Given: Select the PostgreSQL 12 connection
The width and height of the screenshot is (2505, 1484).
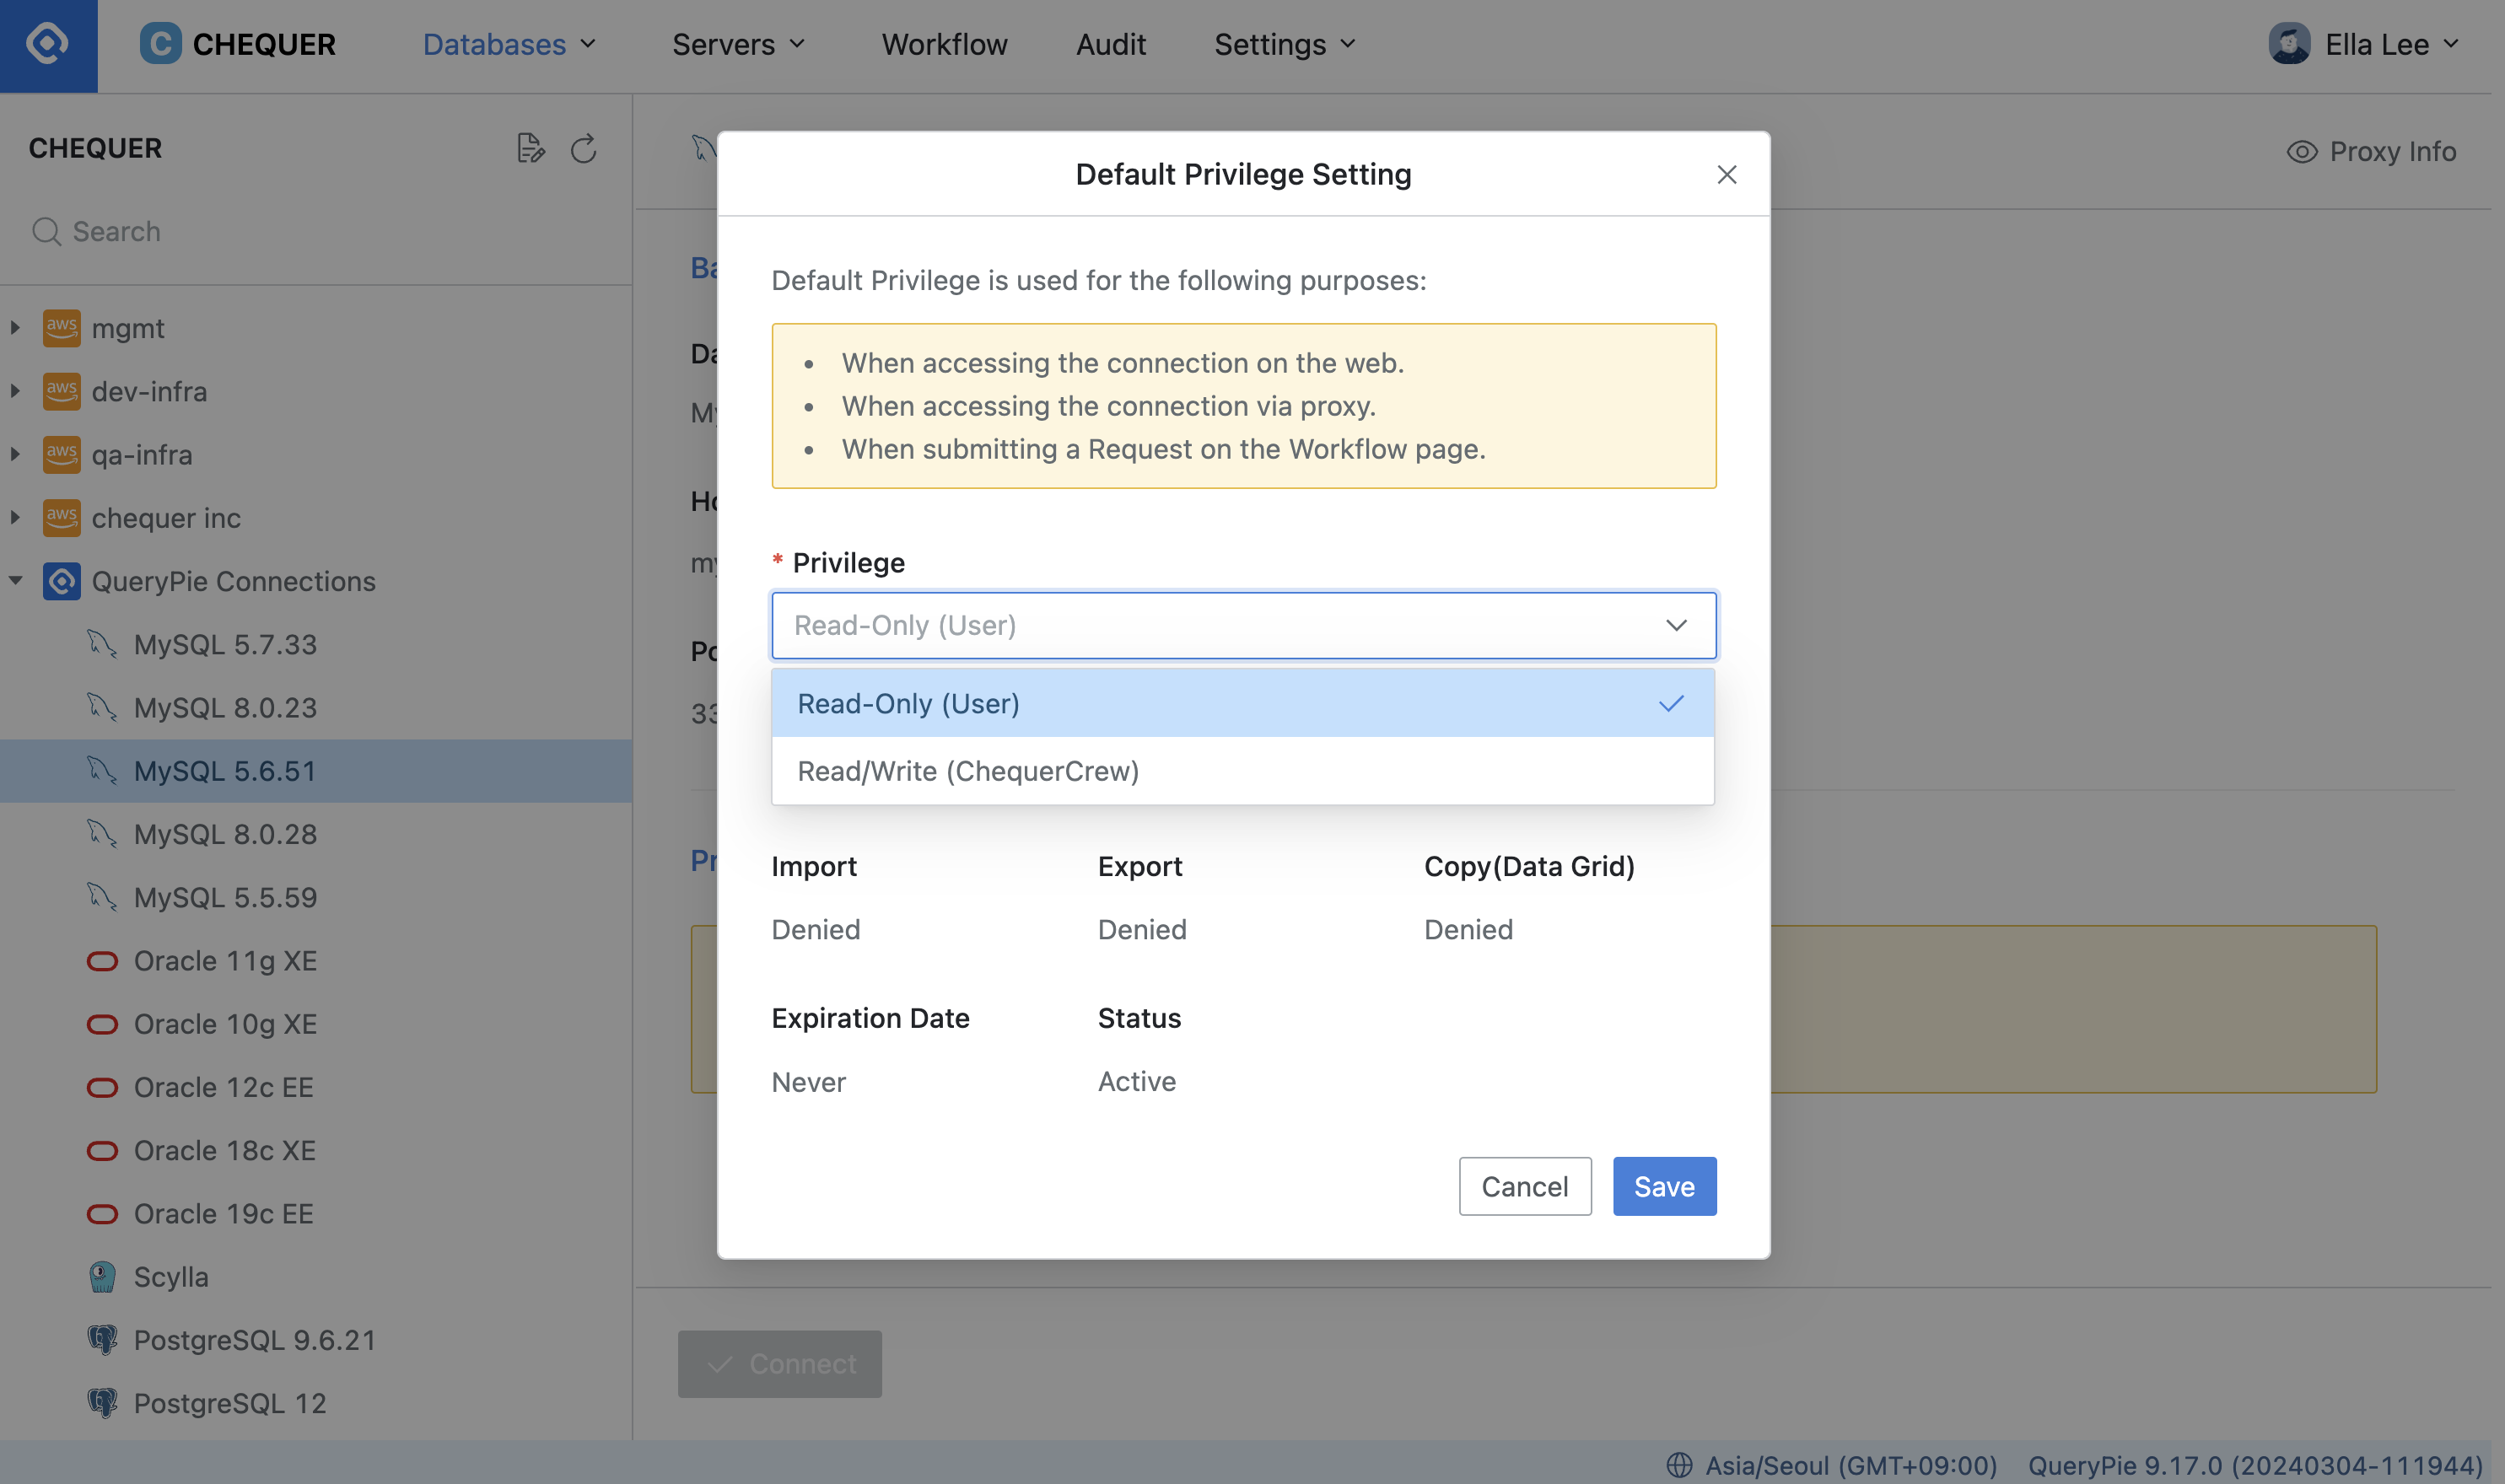Looking at the screenshot, I should (316, 1403).
